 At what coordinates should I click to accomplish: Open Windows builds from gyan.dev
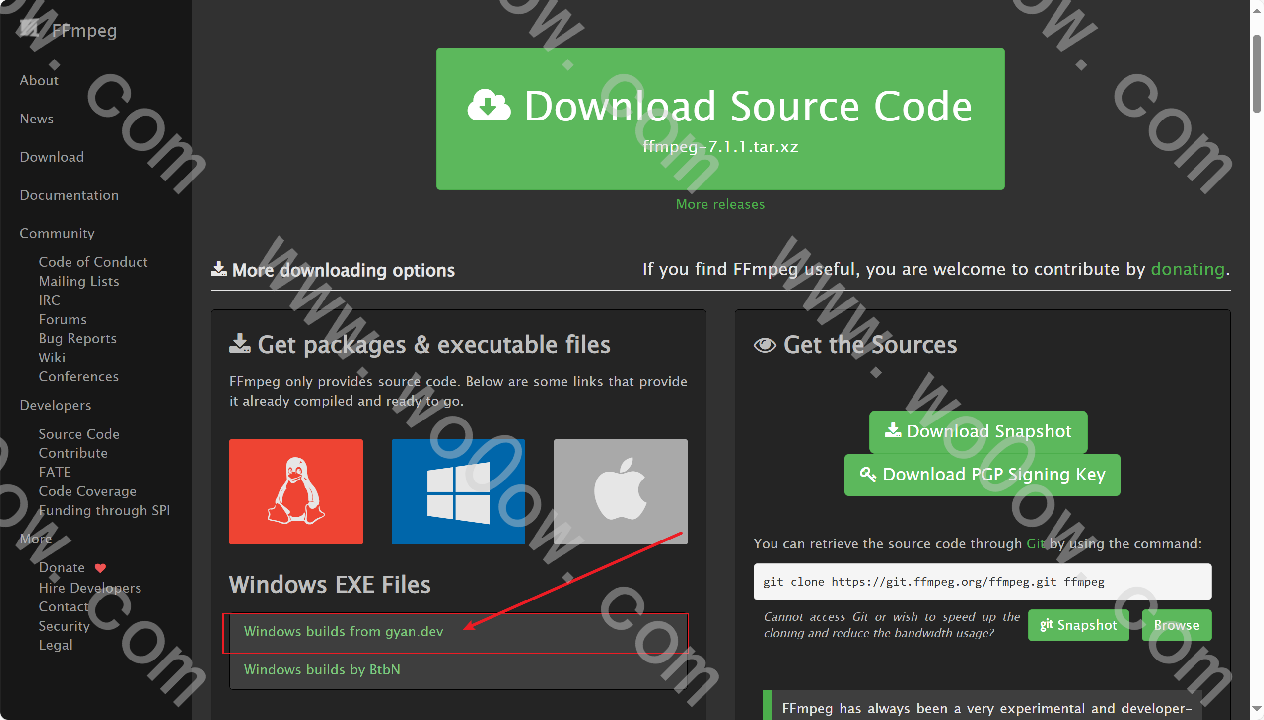[x=344, y=632]
